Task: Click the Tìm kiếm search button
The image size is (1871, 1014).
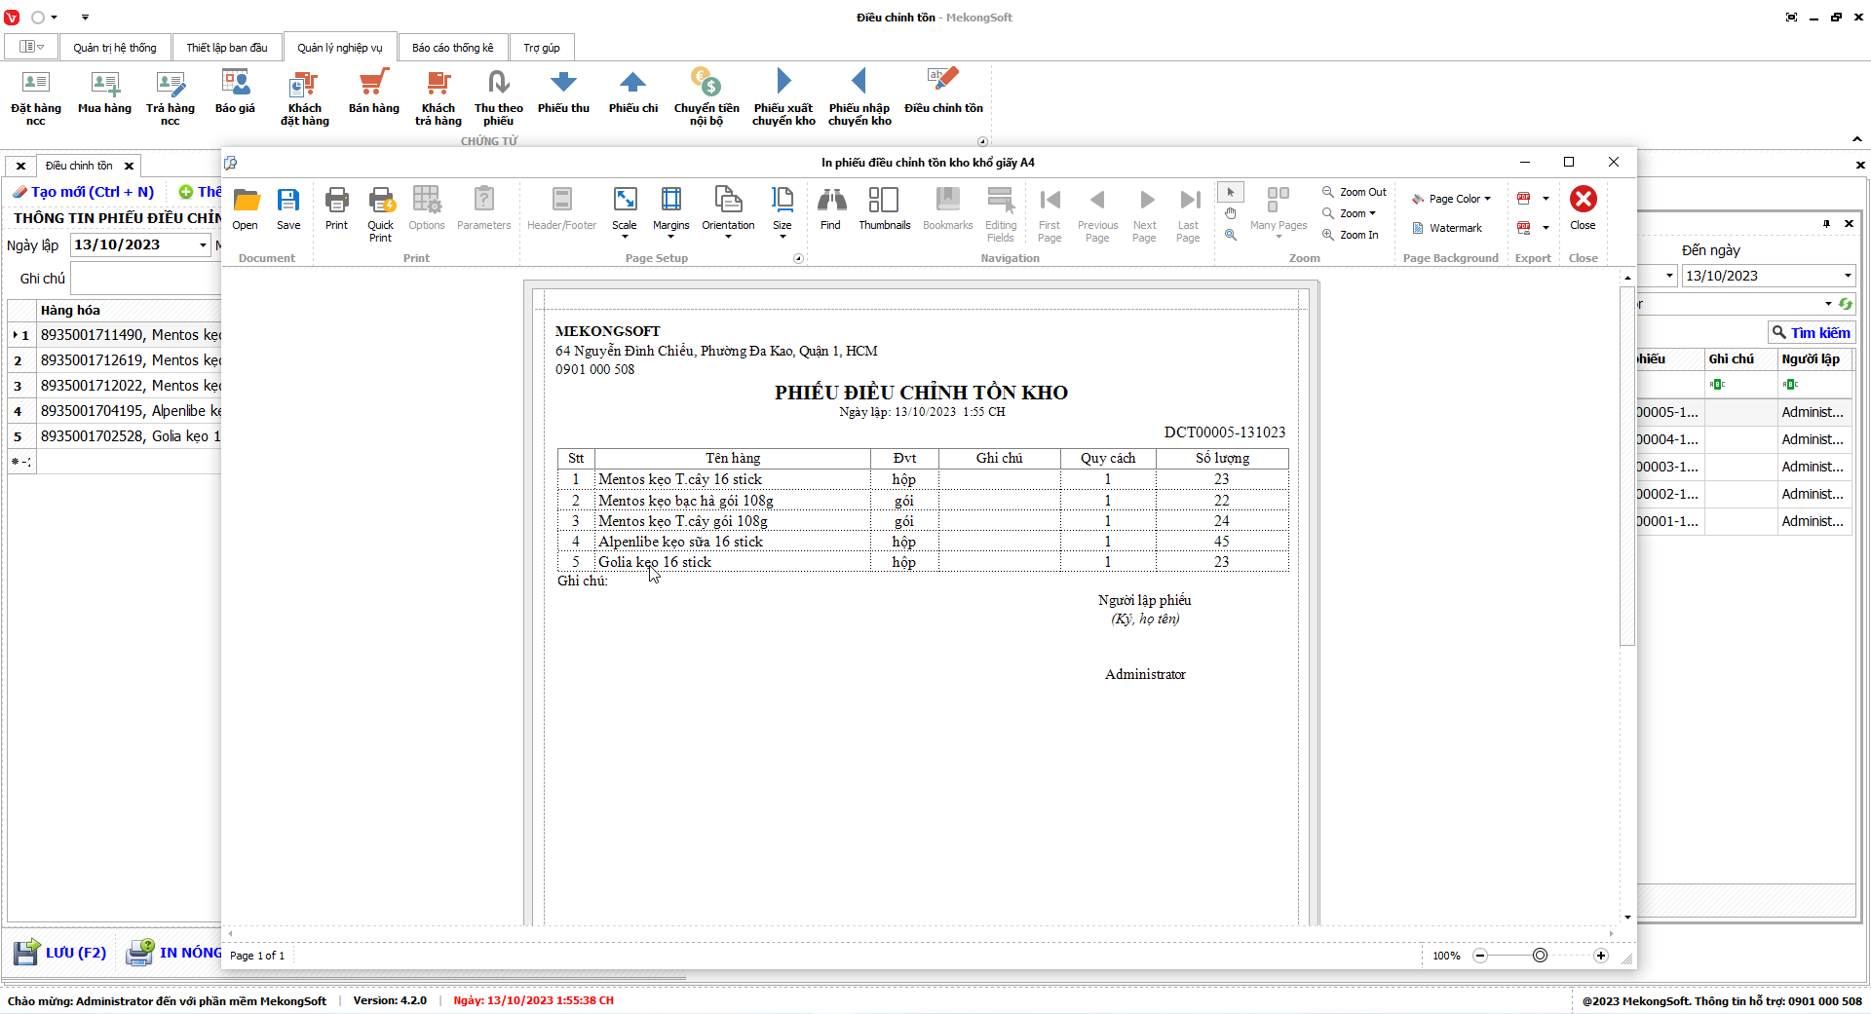Action: (1811, 333)
